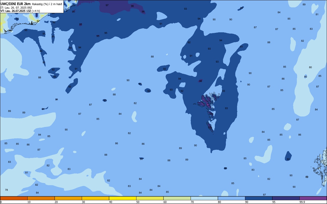327x204 pixels.
Task: Click the 0–10 dark orange legend swatch
Action: tap(14, 198)
